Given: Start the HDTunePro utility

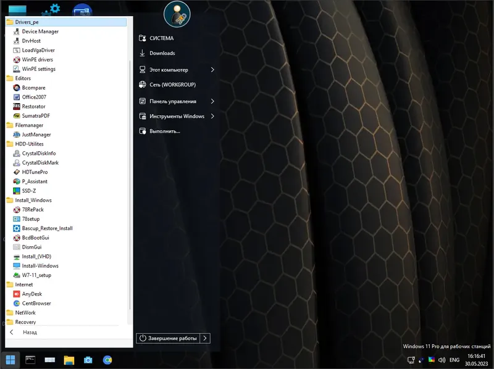Looking at the screenshot, I should coord(35,172).
